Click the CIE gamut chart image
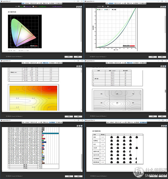The width and height of the screenshot is (168, 179). 25,31
